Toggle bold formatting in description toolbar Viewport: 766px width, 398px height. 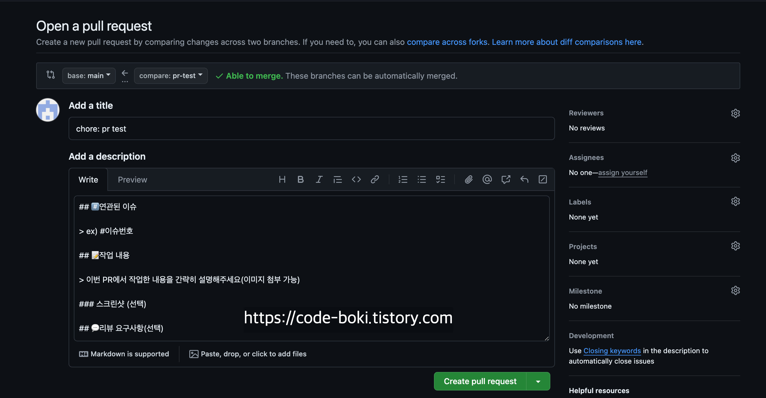(300, 179)
